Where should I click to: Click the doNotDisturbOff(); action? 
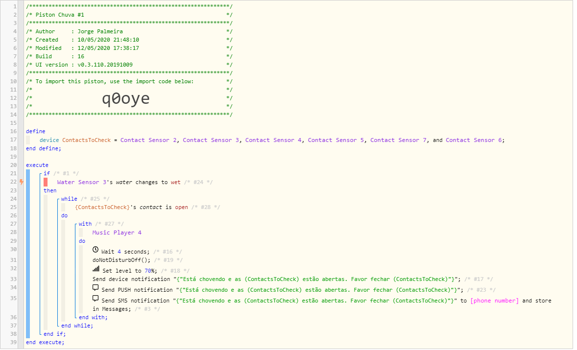[x=121, y=260]
